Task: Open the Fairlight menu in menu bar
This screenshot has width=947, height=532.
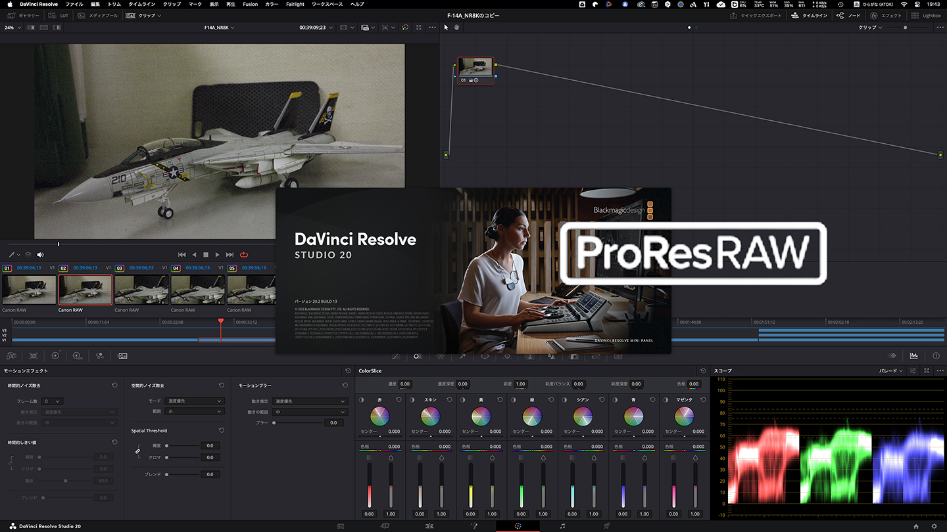Action: [x=295, y=4]
